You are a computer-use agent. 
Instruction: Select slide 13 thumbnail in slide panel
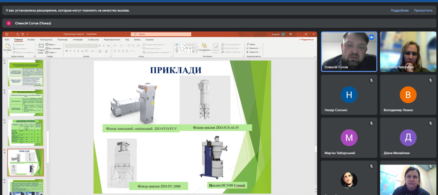pos(26,132)
